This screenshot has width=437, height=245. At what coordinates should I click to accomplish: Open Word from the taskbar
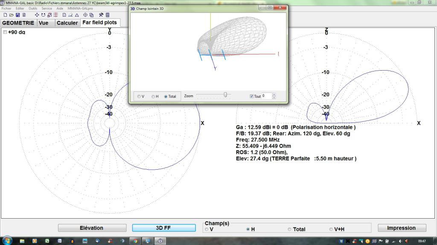tap(60, 241)
